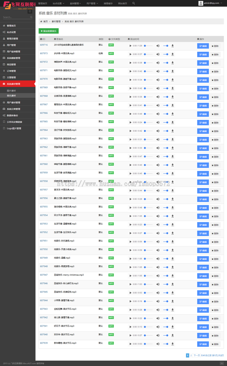Sort by the 歌曲名 column header
This screenshot has width=227, height=366.
59,39
